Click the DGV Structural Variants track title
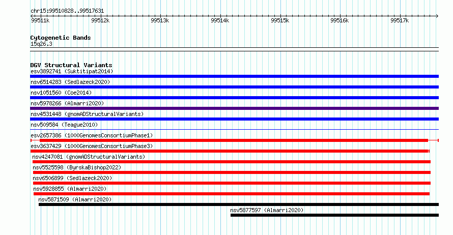The image size is (453, 235). click(x=71, y=65)
